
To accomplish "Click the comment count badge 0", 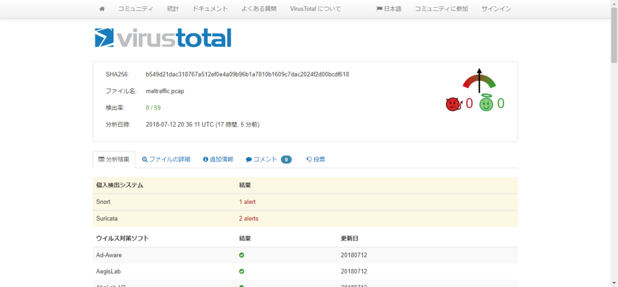I will [x=287, y=159].
